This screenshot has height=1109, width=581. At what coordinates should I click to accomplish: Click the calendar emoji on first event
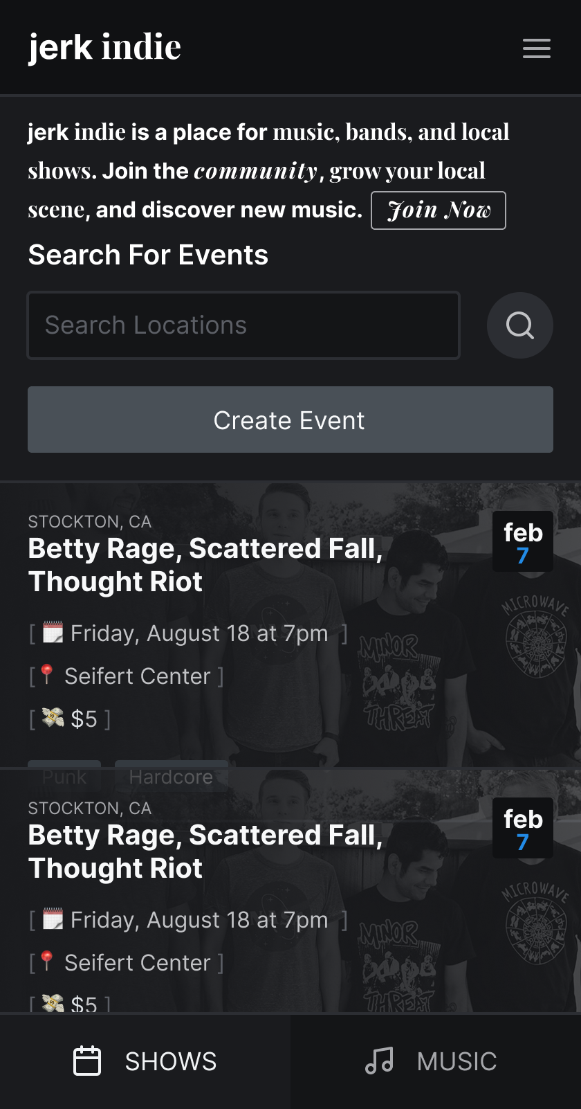coord(53,633)
